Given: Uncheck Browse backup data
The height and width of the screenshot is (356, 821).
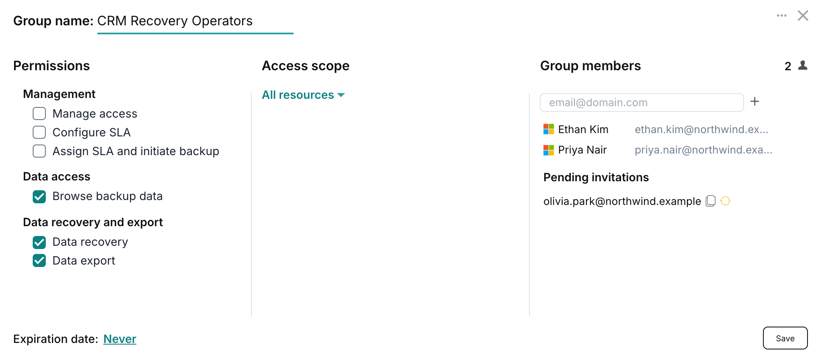Looking at the screenshot, I should (39, 197).
